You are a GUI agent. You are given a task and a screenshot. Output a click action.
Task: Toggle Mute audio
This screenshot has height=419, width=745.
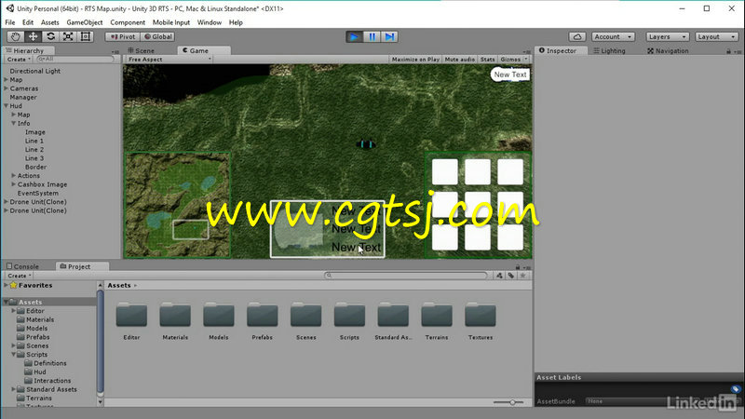(x=459, y=60)
